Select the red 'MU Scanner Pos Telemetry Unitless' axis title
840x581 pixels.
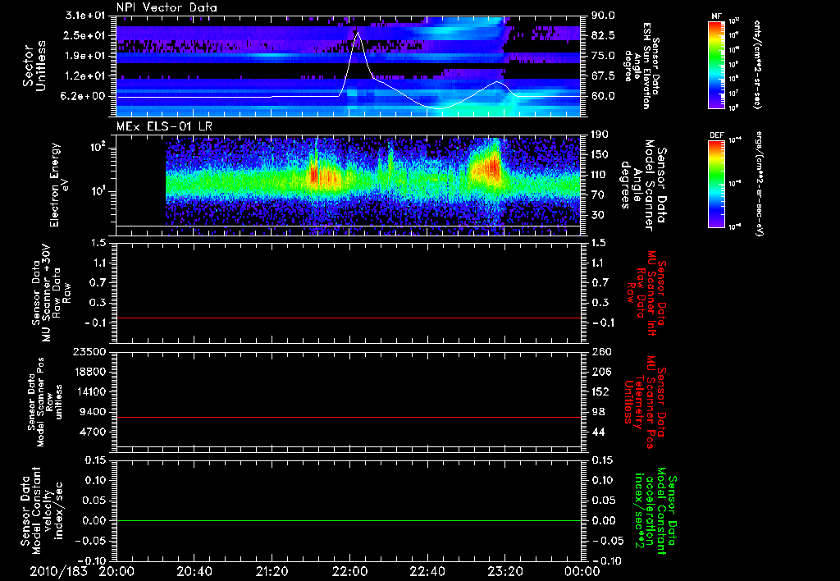[x=645, y=402]
